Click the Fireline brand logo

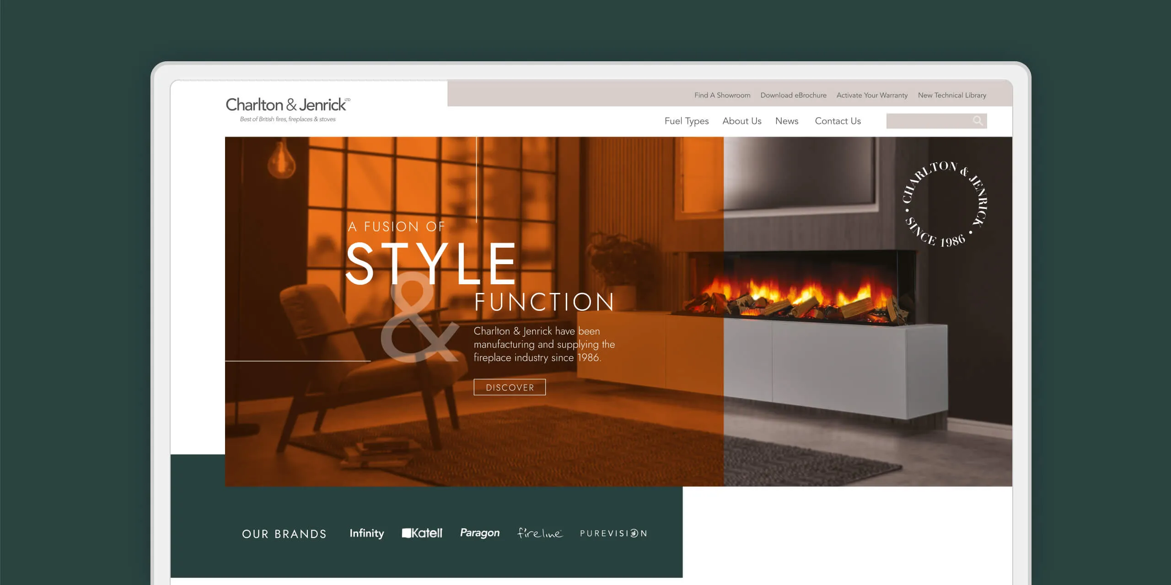click(x=540, y=533)
